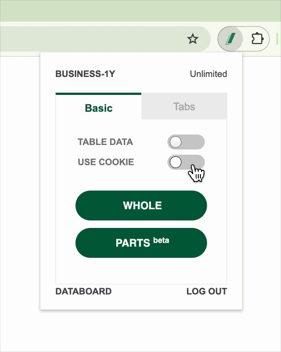281x352 pixels.
Task: Open the Tabs tab
Action: (184, 106)
